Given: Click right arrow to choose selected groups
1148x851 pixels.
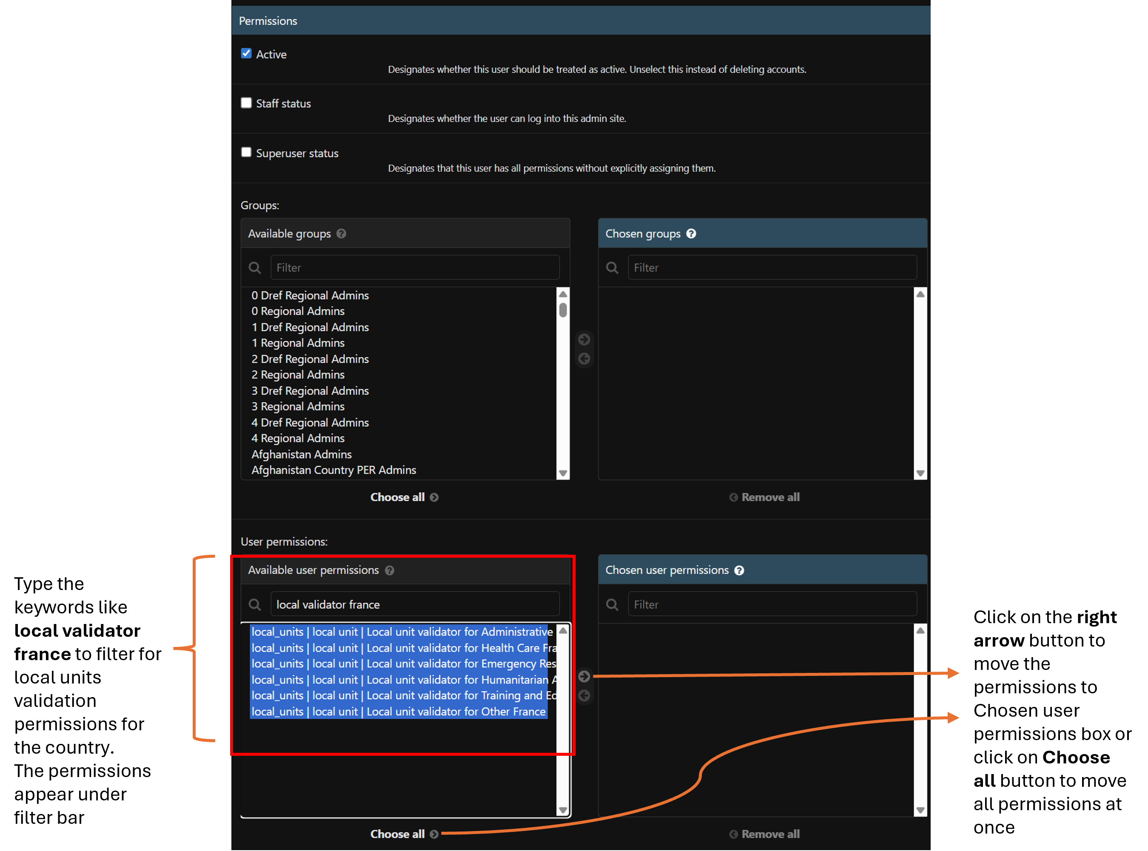Looking at the screenshot, I should point(584,340).
